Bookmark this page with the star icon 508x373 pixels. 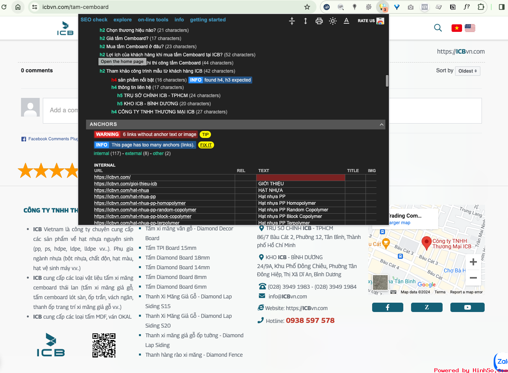tap(307, 7)
